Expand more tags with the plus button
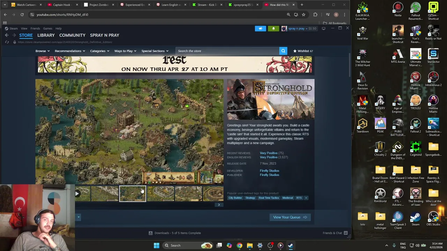Screen dimensions: 447x251 point(306,198)
